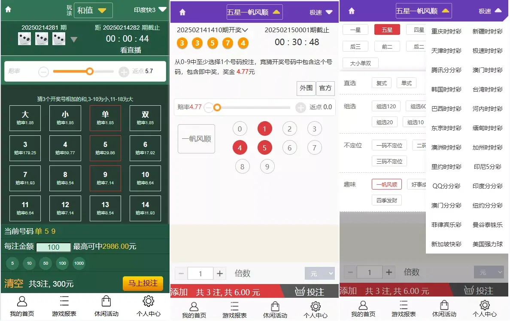Click the home icon beside the 玩法 和值 selector
510x321 pixels.
8,9
